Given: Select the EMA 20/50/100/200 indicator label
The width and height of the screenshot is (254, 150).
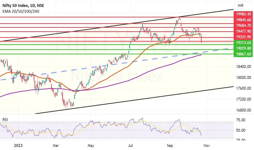Looking at the screenshot, I should [21, 11].
